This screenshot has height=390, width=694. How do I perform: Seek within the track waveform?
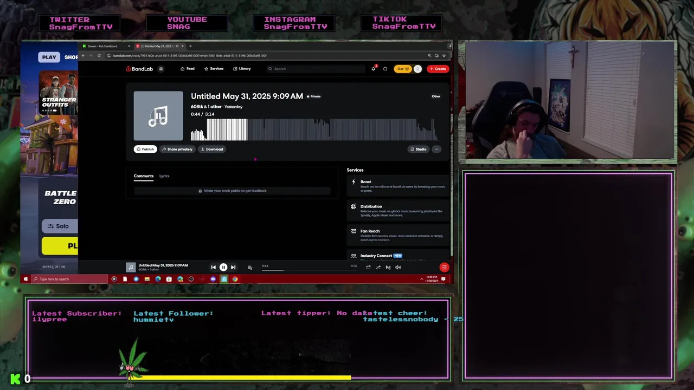[x=313, y=130]
